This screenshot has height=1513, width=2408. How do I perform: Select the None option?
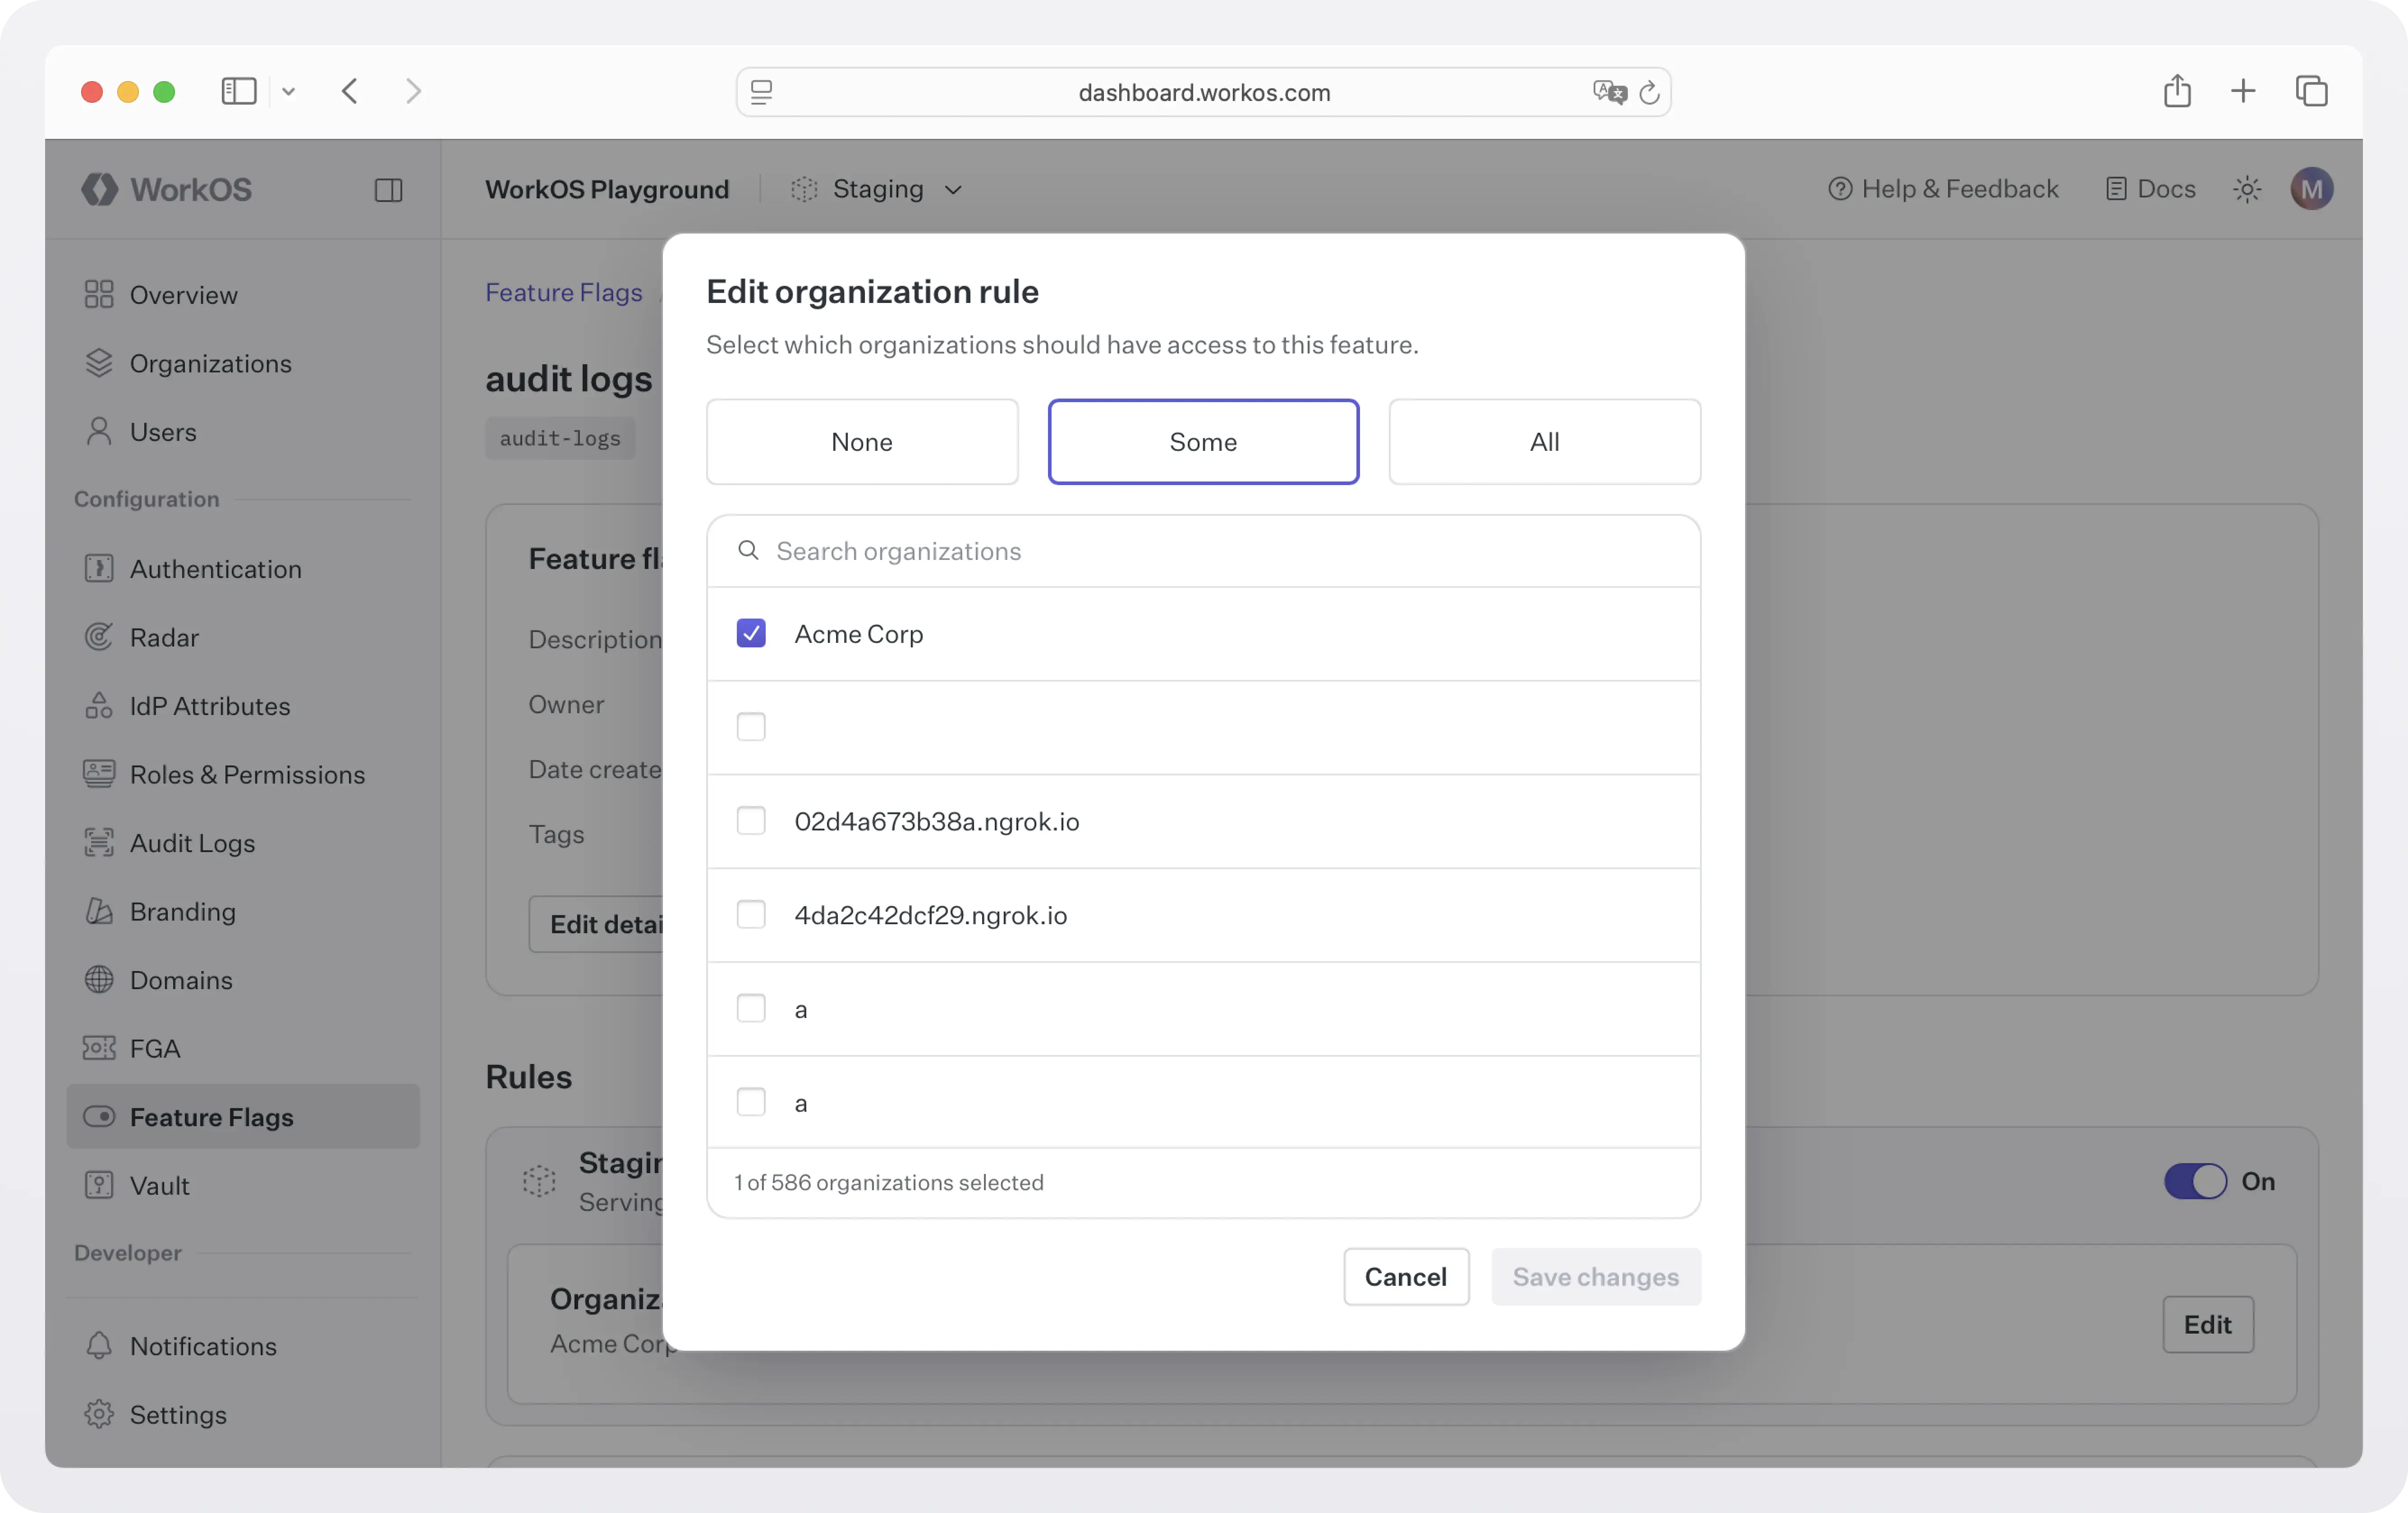pyautogui.click(x=862, y=442)
